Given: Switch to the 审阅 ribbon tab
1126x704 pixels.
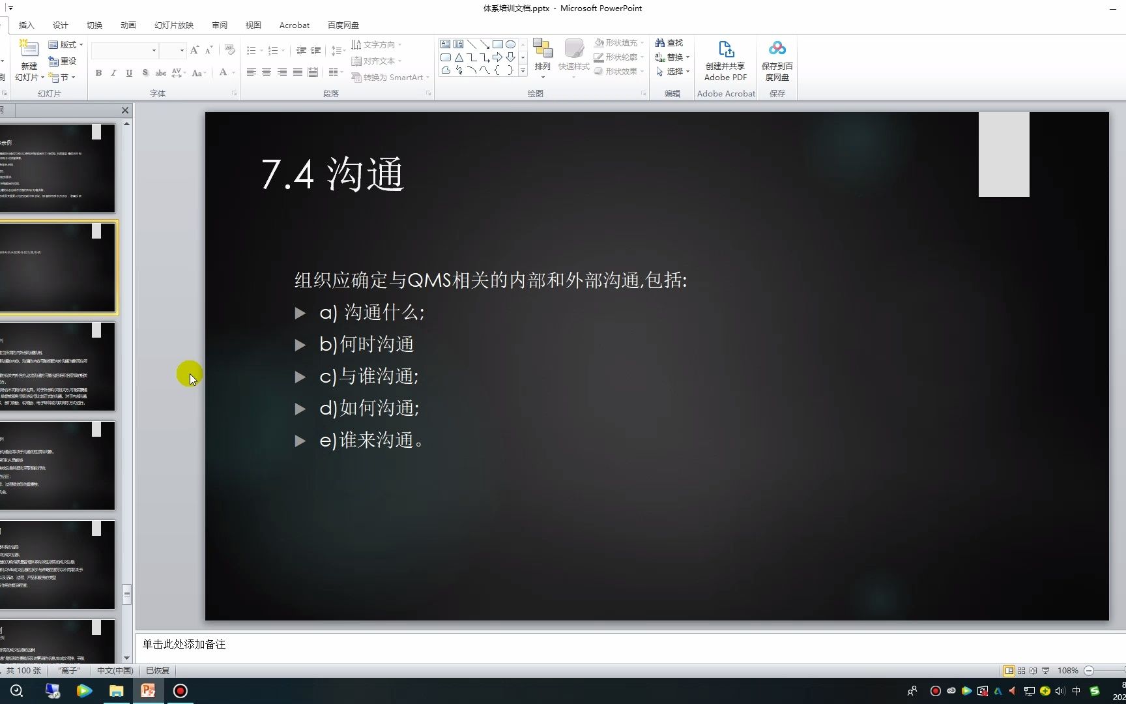Looking at the screenshot, I should click(x=219, y=25).
